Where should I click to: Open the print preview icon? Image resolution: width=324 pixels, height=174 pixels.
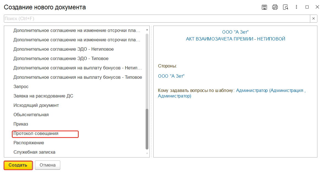286,7
